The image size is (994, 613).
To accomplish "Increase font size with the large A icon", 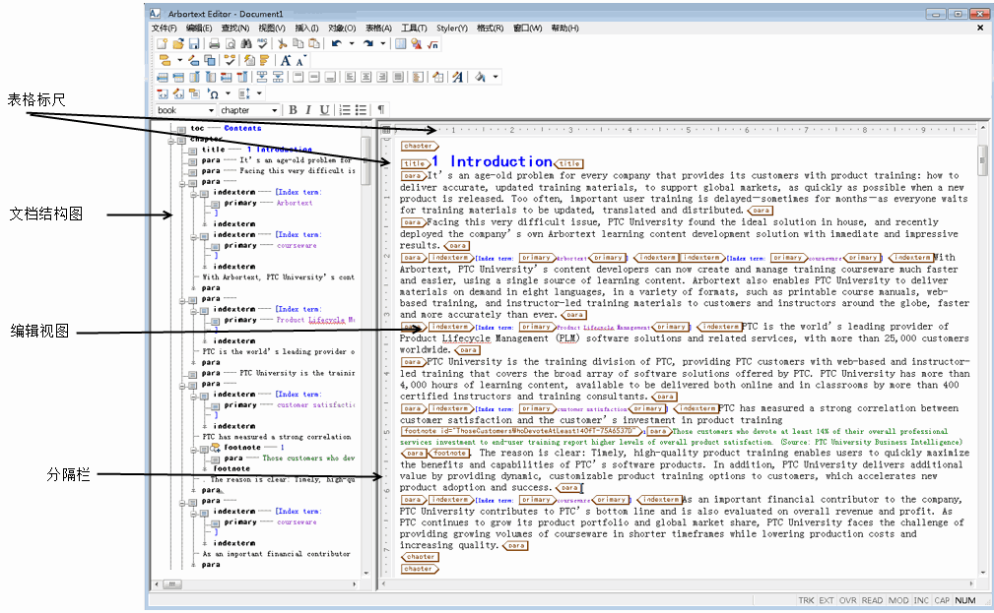I will [286, 60].
